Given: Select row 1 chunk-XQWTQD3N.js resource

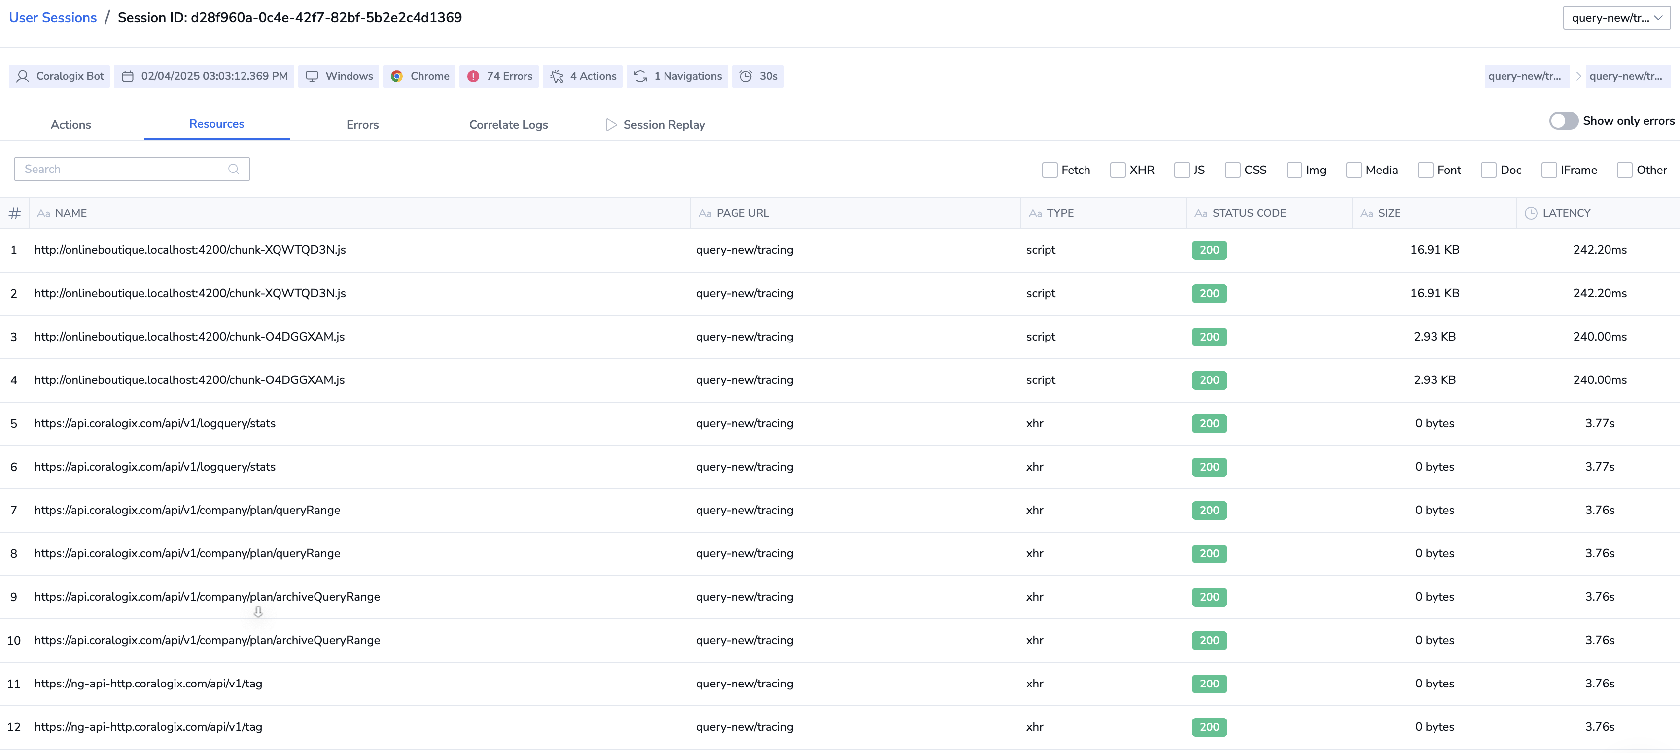Looking at the screenshot, I should click(x=840, y=250).
